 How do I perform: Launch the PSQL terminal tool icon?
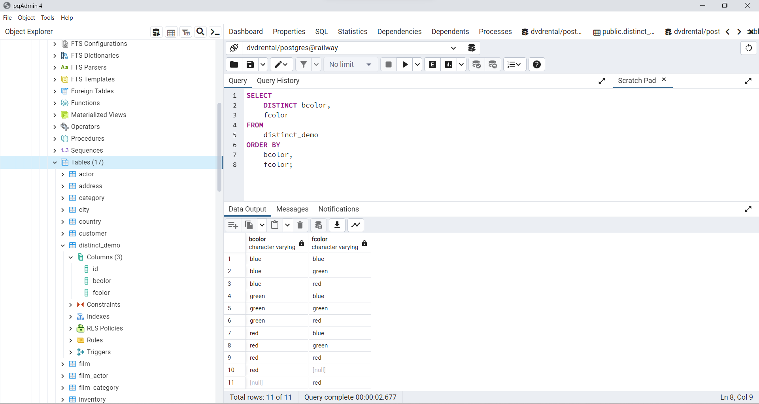pyautogui.click(x=215, y=32)
